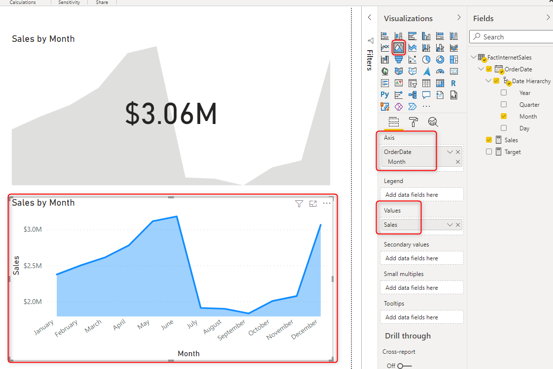
Task: Click Get more visuals ellipsis
Action: tap(426, 106)
